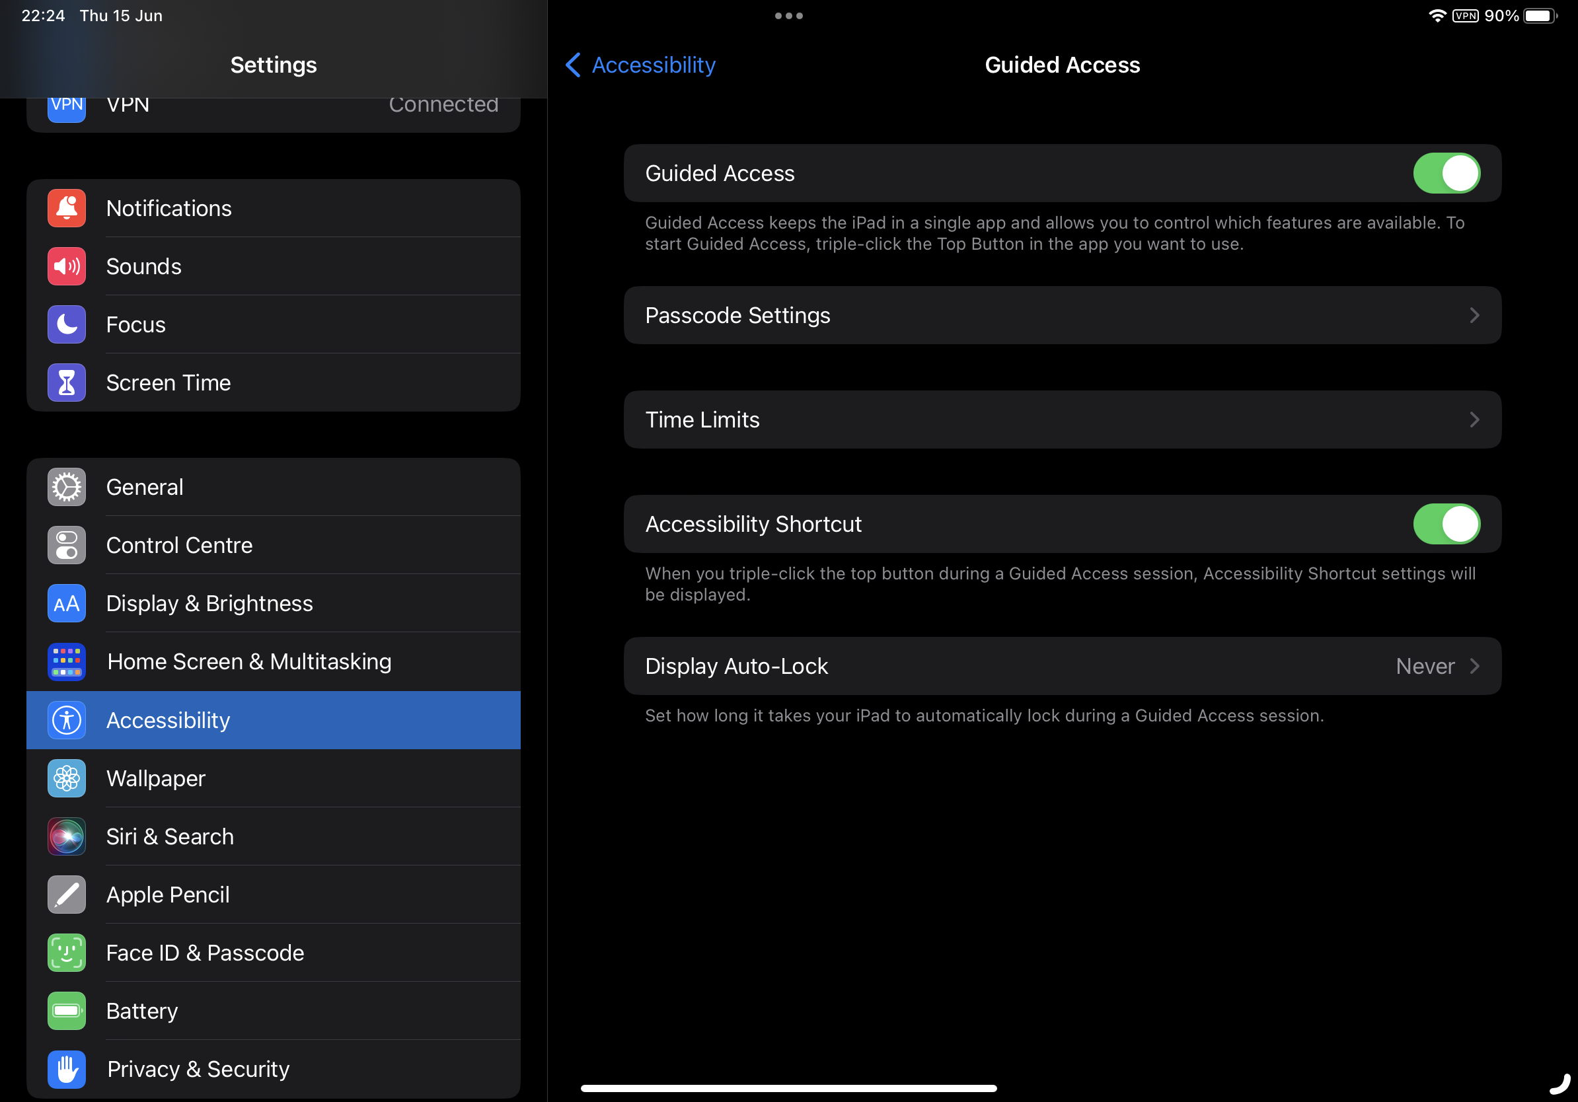Tap the Privacy & Security label
This screenshot has height=1102, width=1578.
pyautogui.click(x=199, y=1069)
